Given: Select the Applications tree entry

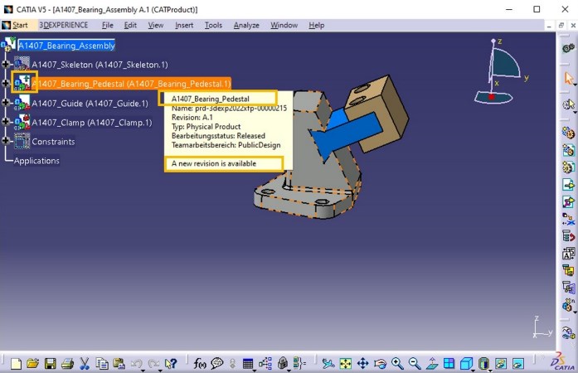Looking at the screenshot, I should [x=36, y=161].
